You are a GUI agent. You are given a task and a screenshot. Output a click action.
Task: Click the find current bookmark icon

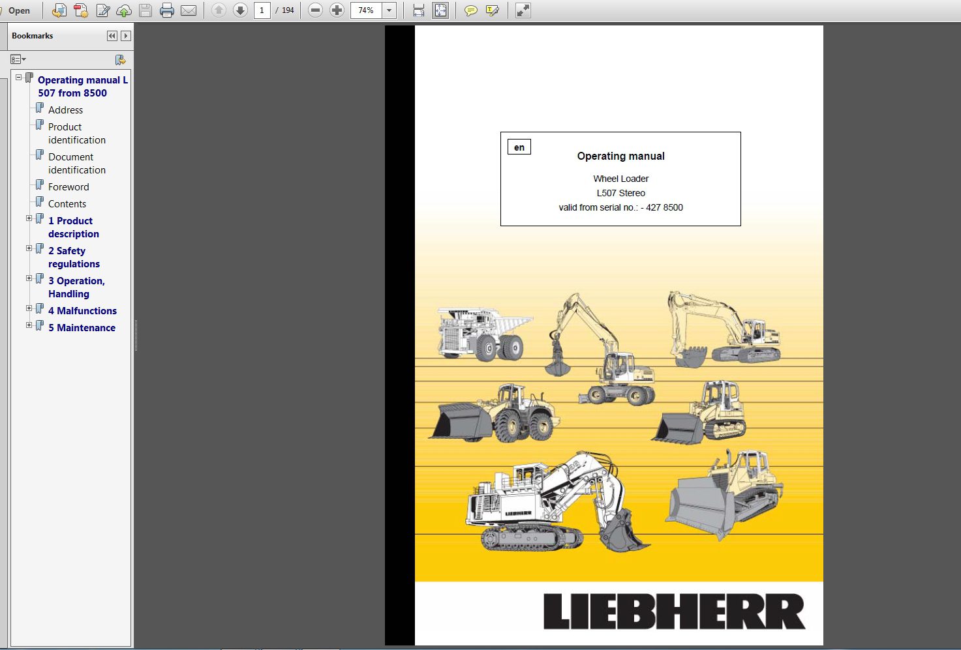[120, 59]
